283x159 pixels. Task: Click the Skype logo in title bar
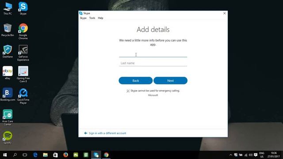[x=80, y=13]
